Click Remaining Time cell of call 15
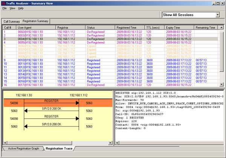The height and width of the screenshot is (158, 226). click(206, 81)
